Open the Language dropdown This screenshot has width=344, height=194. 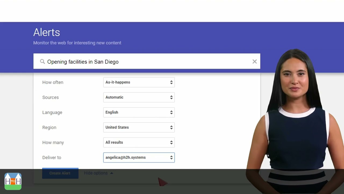click(x=139, y=112)
